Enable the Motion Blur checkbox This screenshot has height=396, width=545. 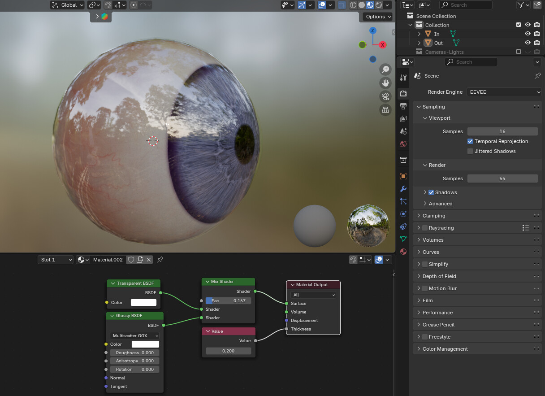(x=425, y=288)
